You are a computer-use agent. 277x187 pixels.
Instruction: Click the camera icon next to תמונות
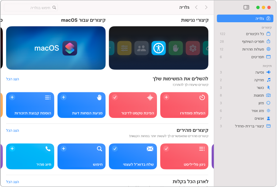[x=268, y=95]
